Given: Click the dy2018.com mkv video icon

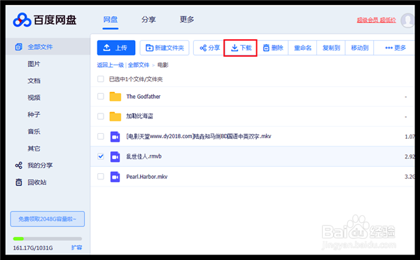Looking at the screenshot, I should click(x=115, y=137).
